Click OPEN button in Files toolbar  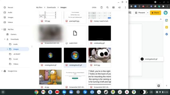(x=94, y=7)
